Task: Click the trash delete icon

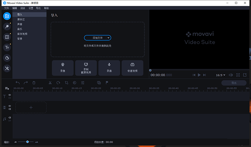Action: (x=34, y=83)
